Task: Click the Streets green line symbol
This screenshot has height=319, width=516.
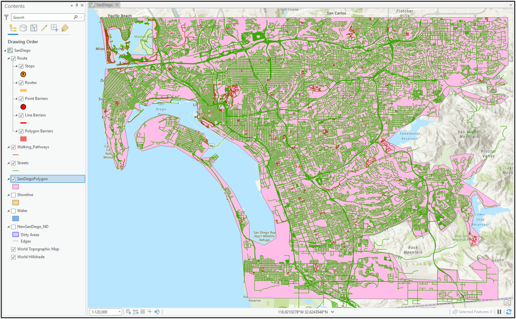Action: pyautogui.click(x=16, y=170)
